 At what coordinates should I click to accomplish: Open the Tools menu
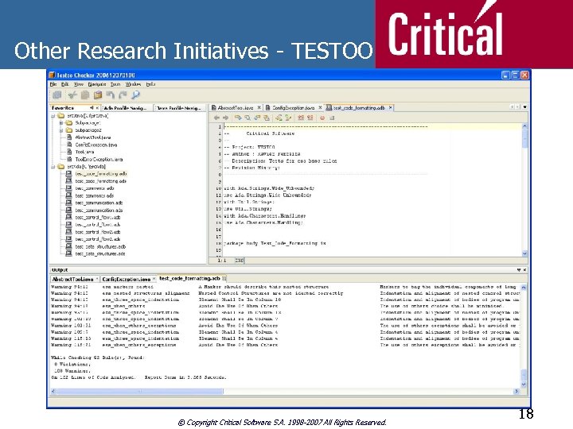(115, 84)
